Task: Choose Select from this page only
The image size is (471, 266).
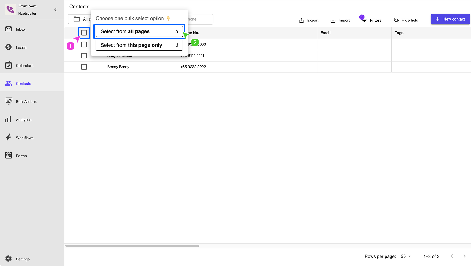Action: pos(139,45)
